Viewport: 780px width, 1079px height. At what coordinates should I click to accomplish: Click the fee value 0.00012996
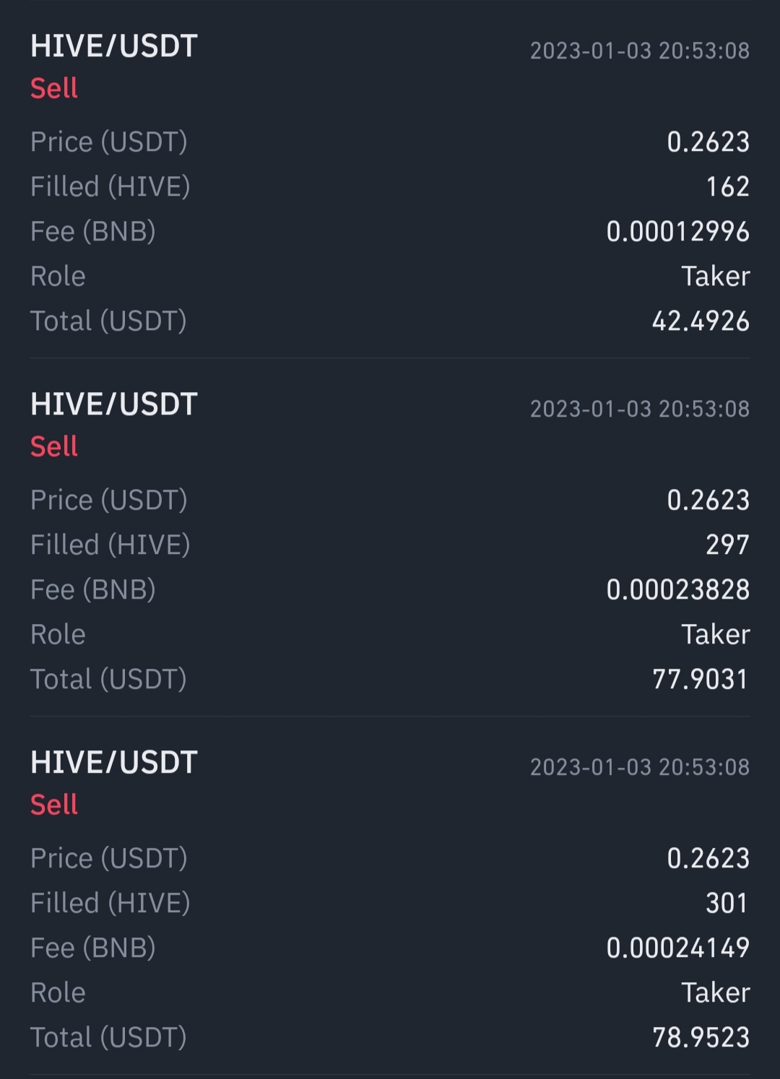pos(677,232)
